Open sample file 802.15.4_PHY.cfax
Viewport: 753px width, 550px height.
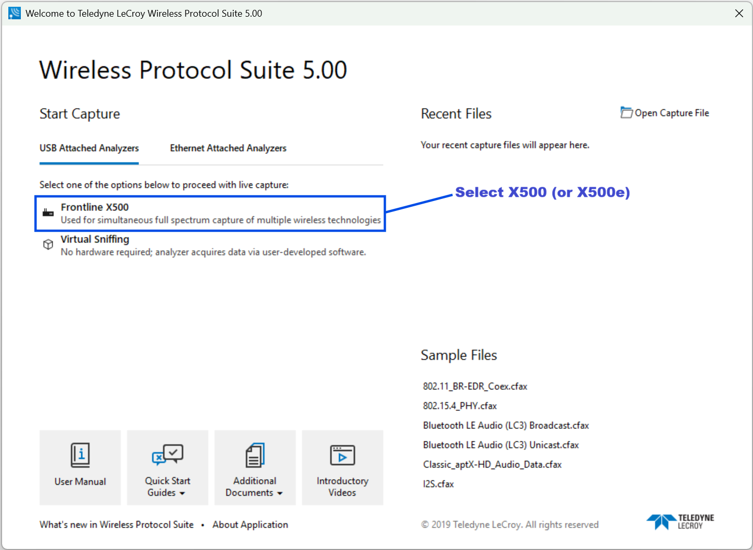click(460, 406)
